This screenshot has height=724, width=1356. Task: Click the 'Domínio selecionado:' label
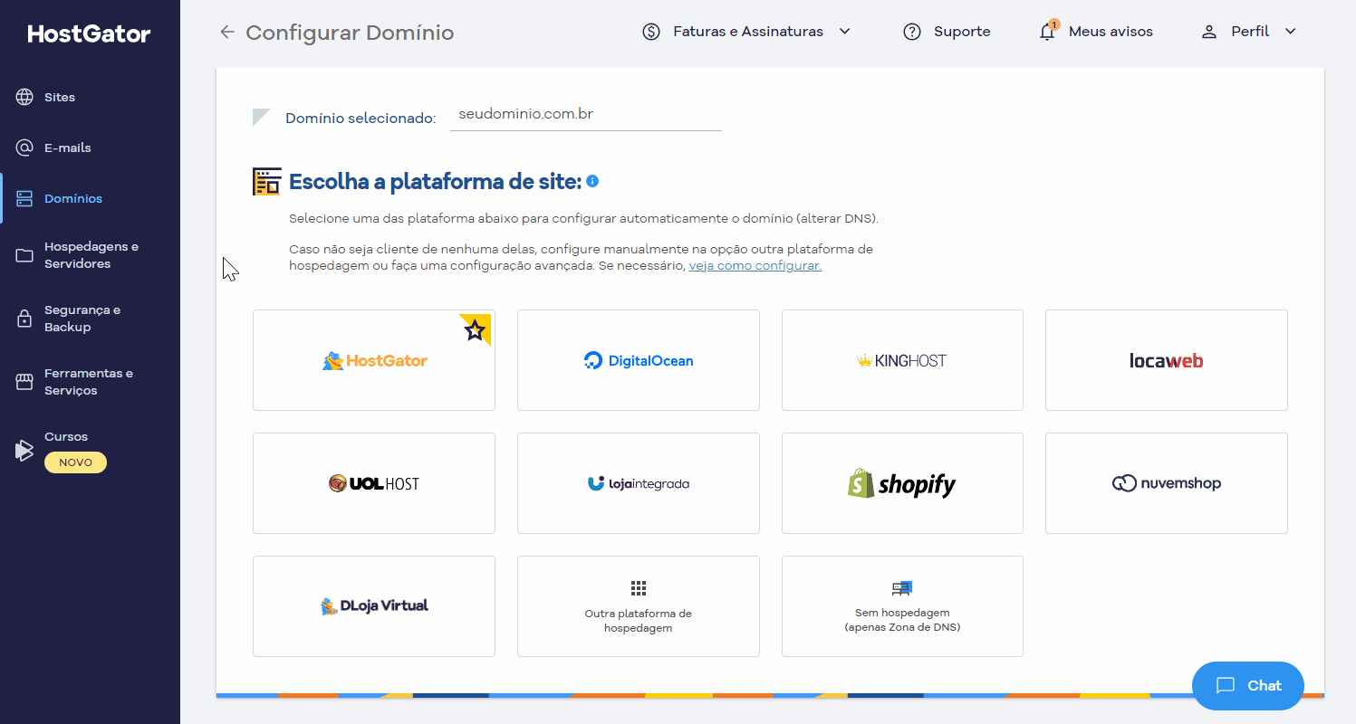coord(361,119)
